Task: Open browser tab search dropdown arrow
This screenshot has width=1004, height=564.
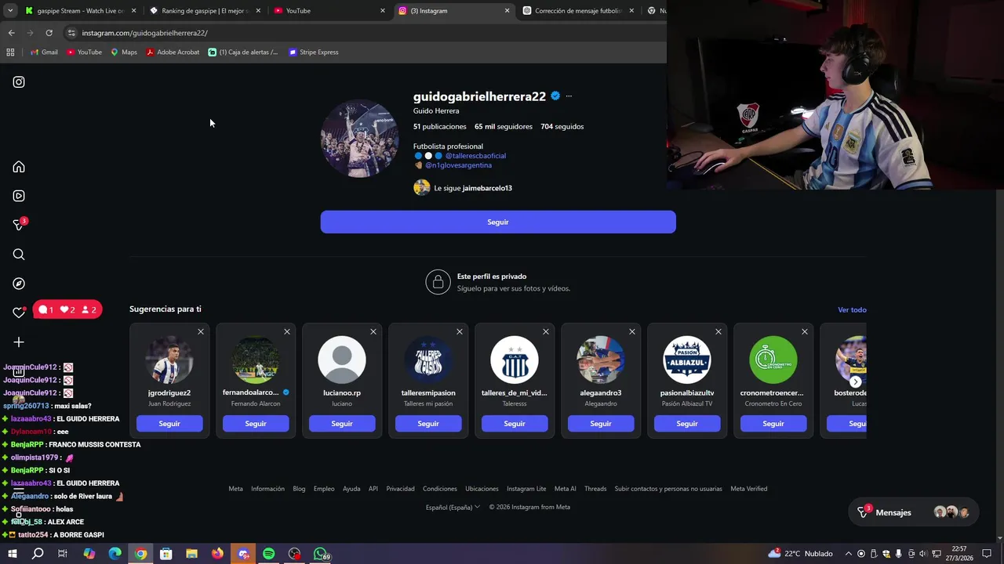Action: pyautogui.click(x=10, y=11)
